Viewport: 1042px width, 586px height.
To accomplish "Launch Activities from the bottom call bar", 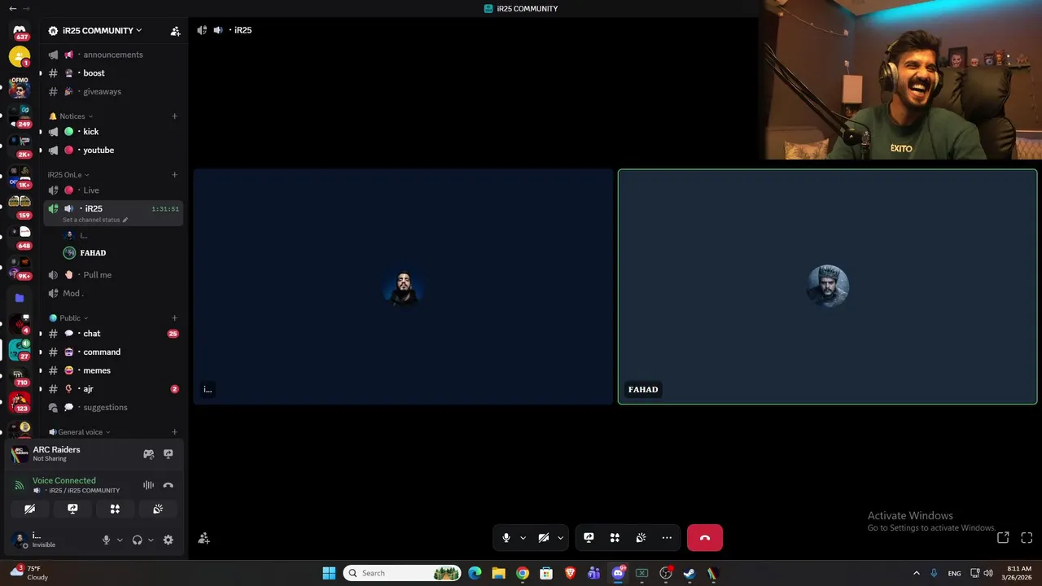I will (x=615, y=538).
